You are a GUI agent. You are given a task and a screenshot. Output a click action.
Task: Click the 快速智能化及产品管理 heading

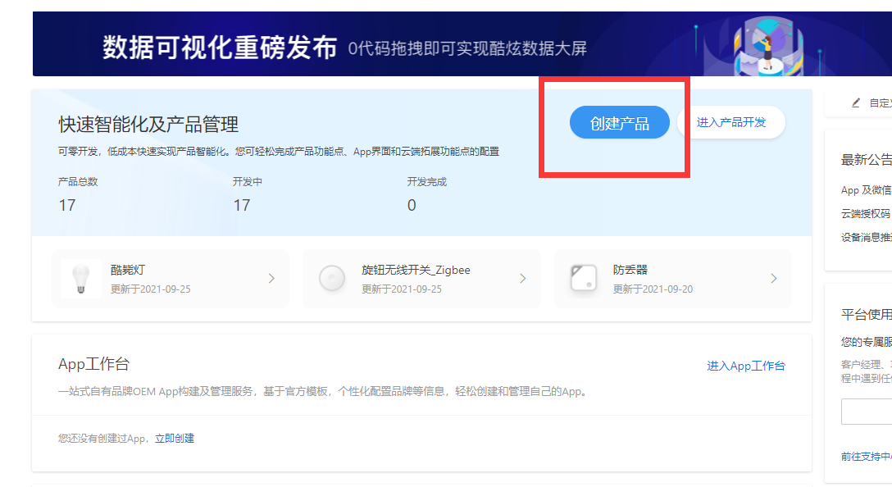point(148,125)
